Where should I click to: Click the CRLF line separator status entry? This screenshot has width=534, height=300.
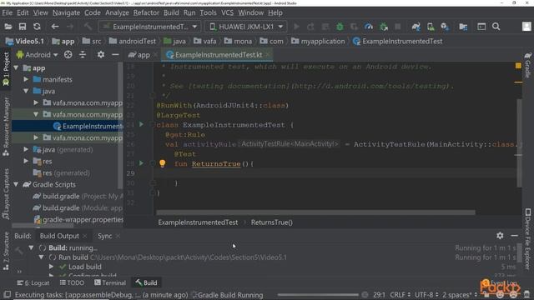click(x=400, y=294)
